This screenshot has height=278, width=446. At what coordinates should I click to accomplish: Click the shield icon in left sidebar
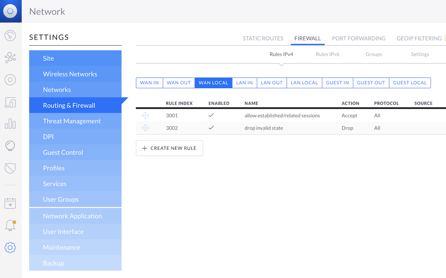click(10, 168)
